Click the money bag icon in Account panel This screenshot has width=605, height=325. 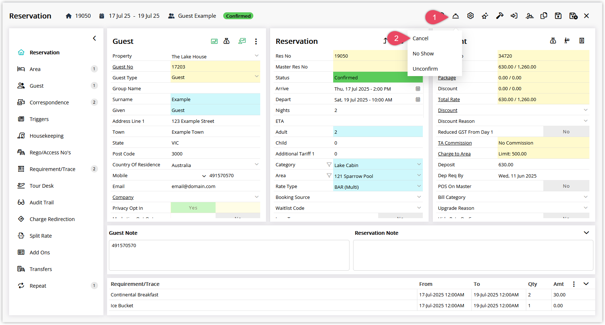(x=553, y=41)
